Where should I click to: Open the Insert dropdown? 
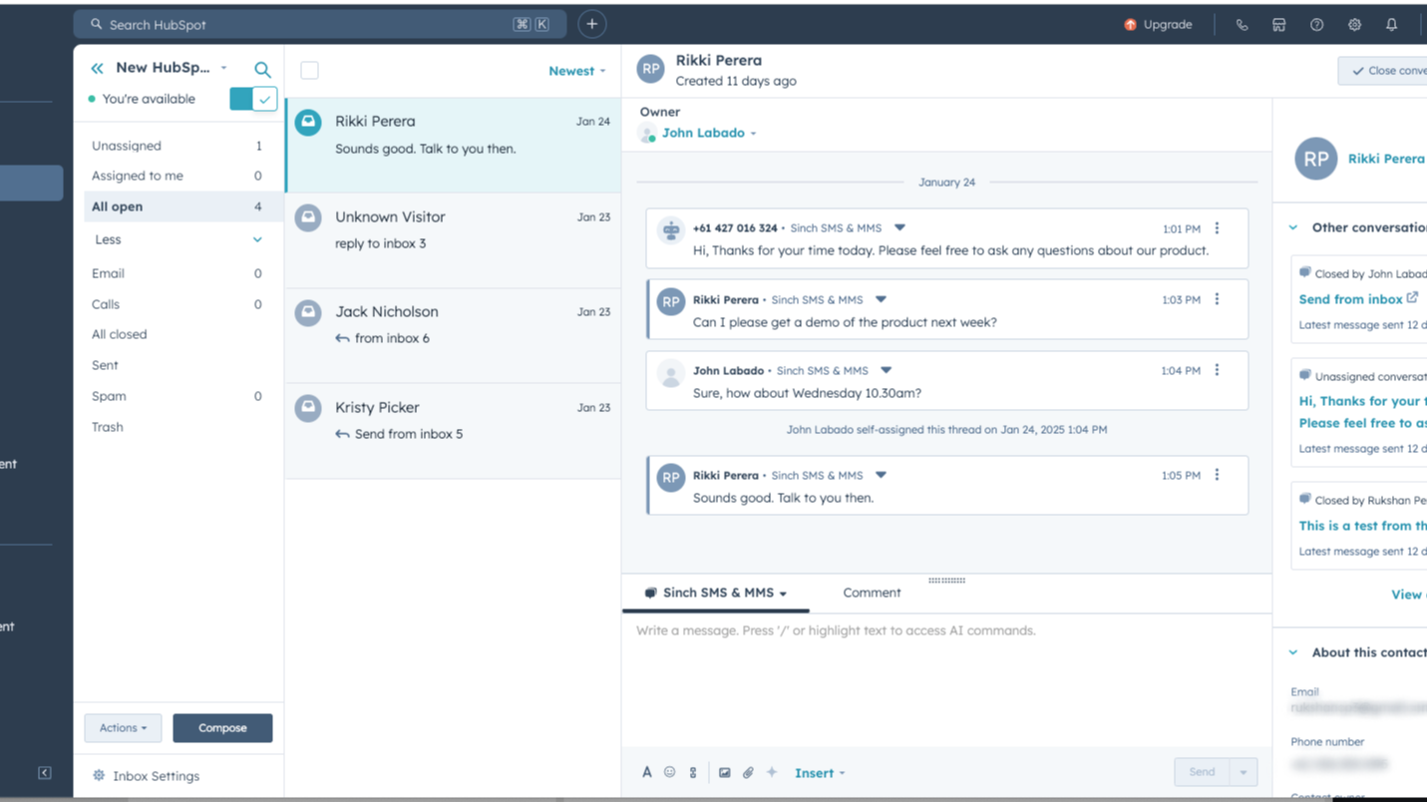[820, 773]
